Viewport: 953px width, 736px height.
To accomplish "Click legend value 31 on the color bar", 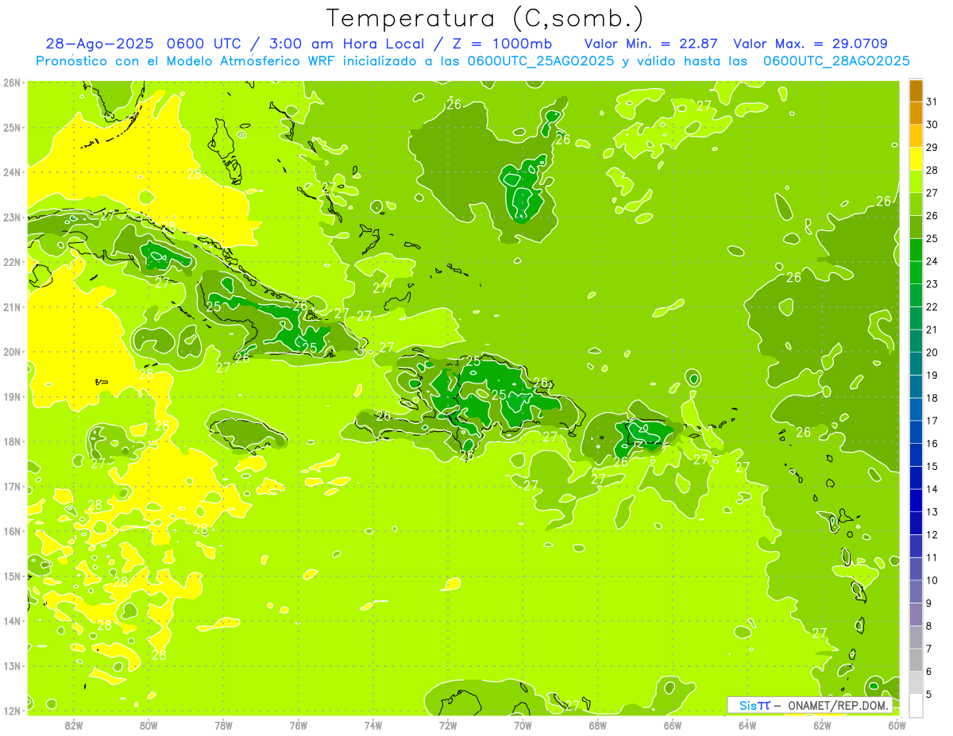I will click(x=932, y=102).
